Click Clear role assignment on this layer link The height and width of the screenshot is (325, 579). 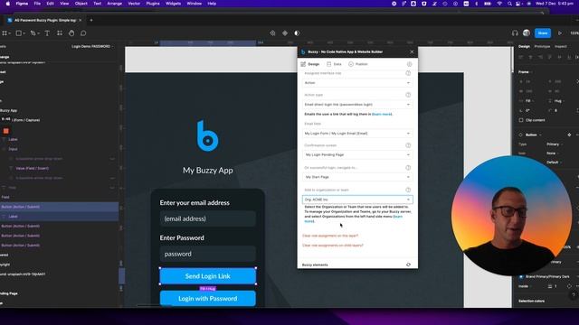330,236
